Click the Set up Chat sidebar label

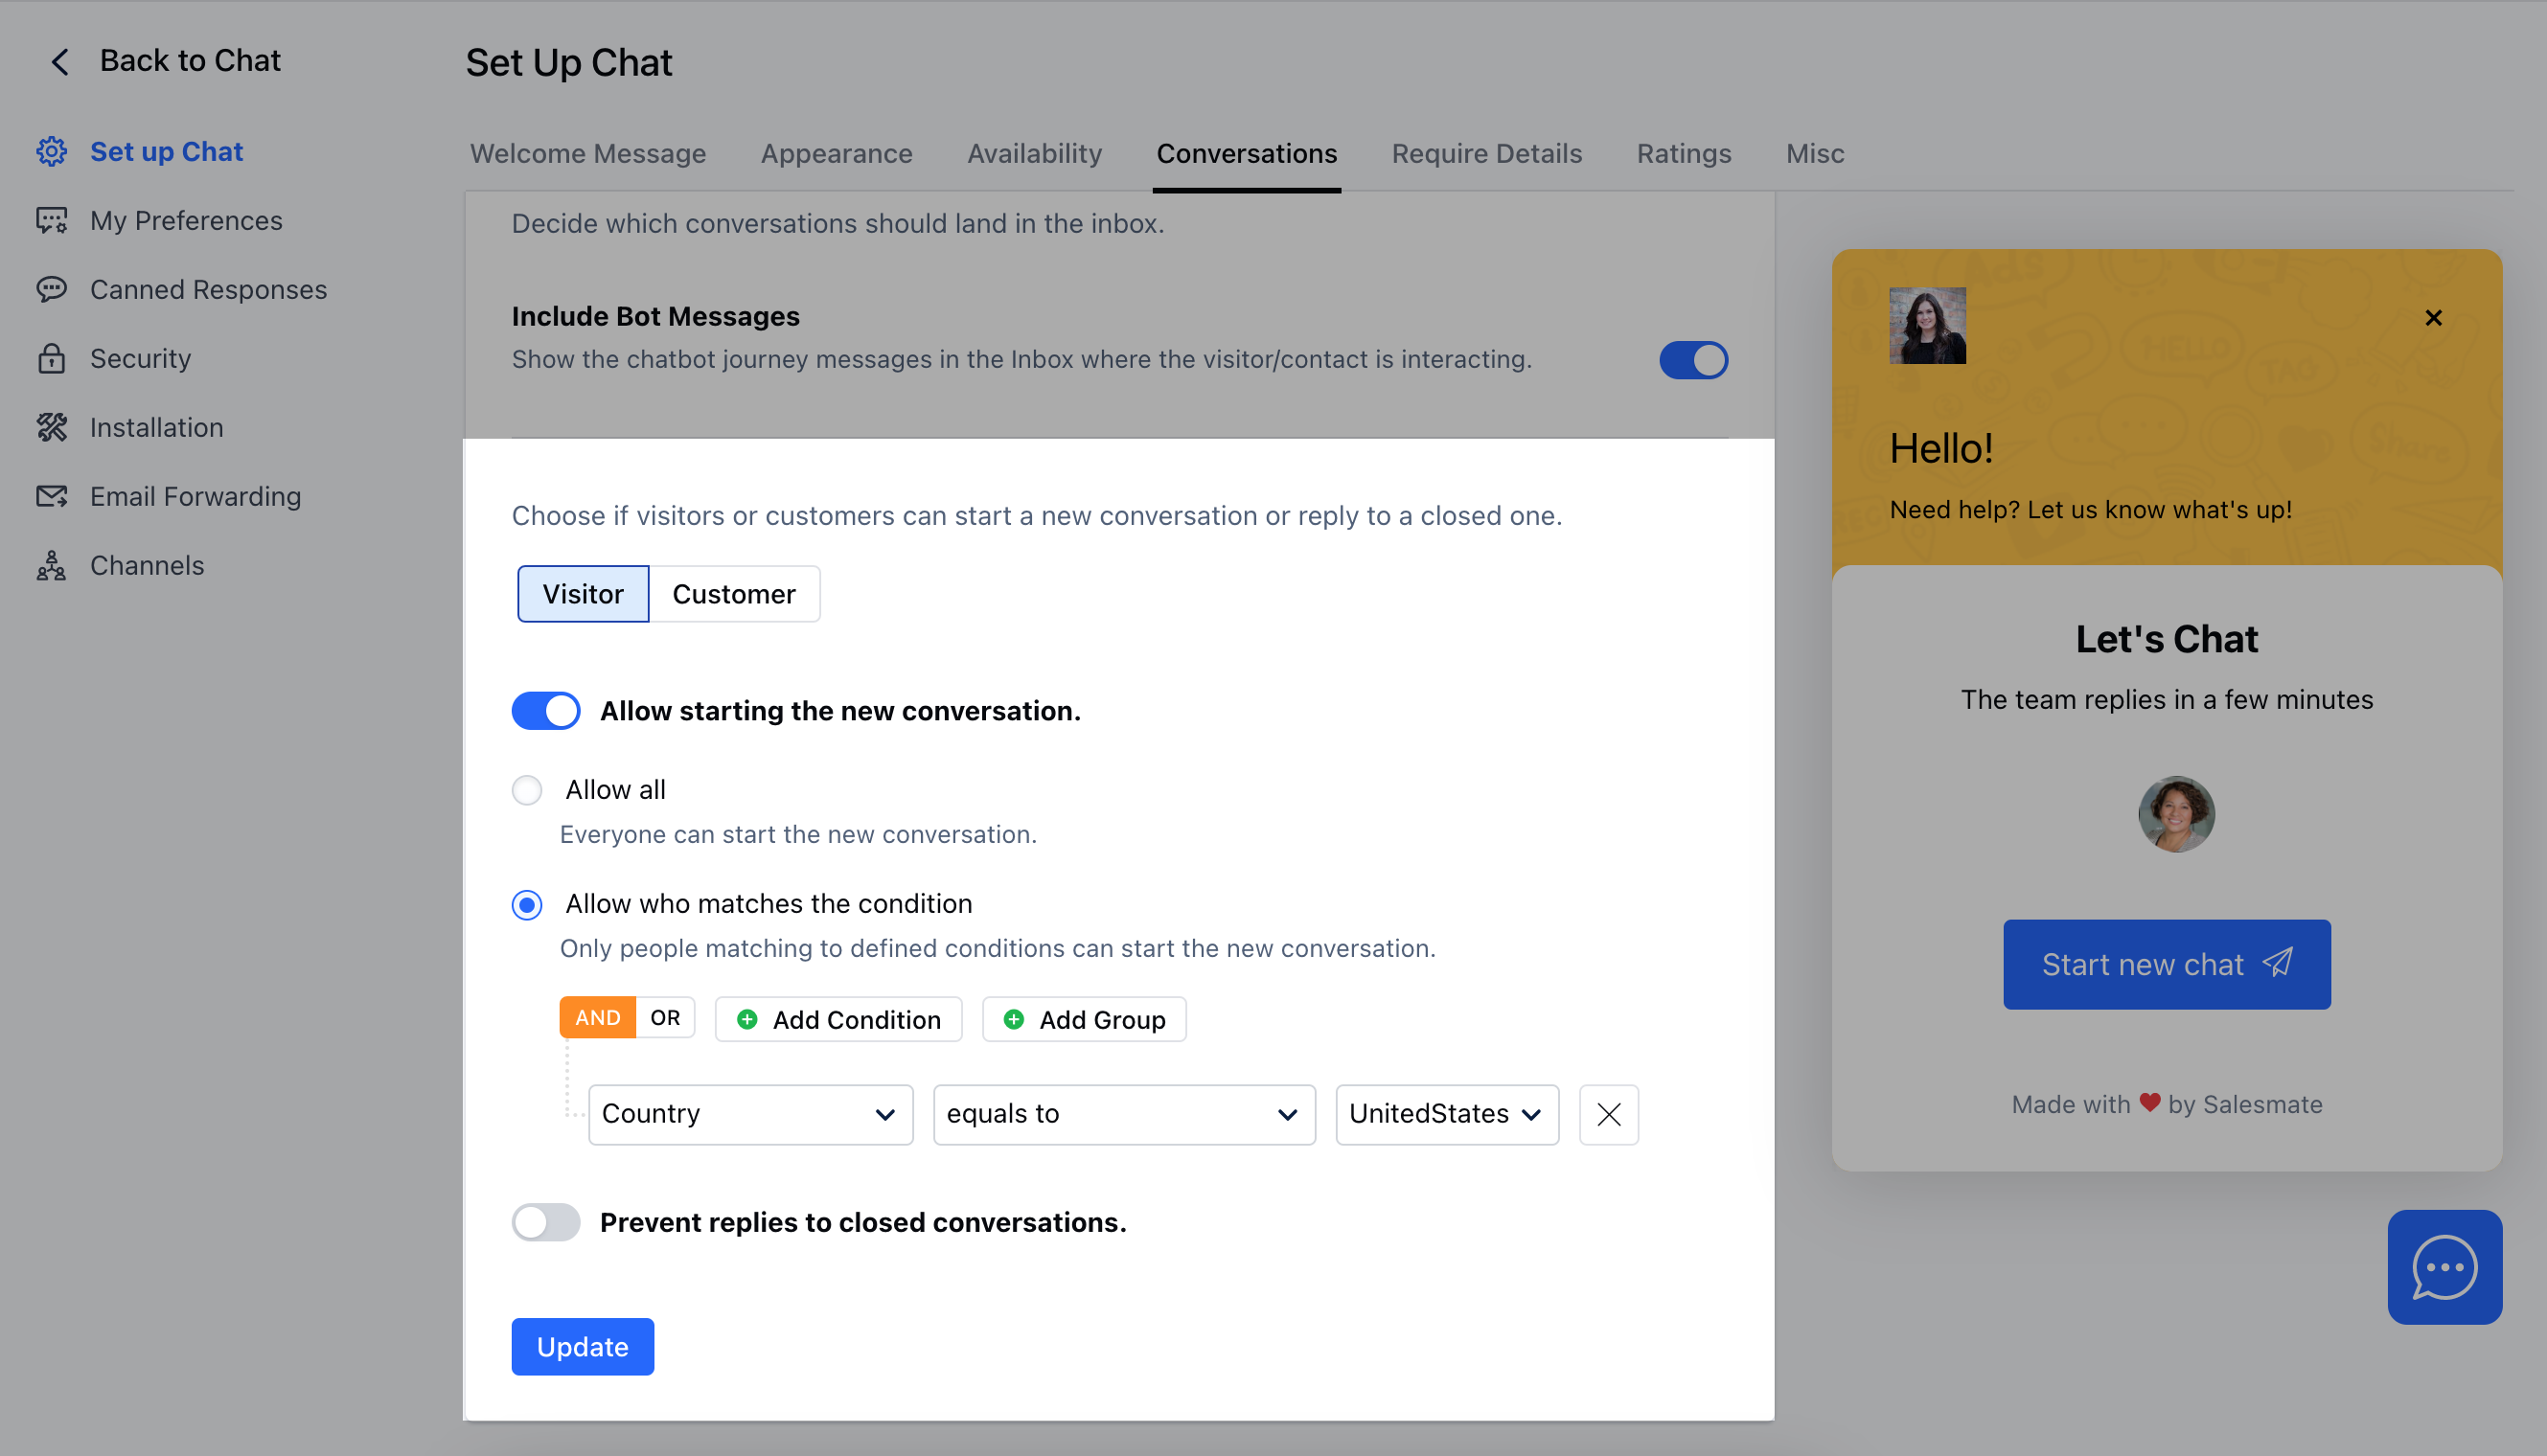166,151
